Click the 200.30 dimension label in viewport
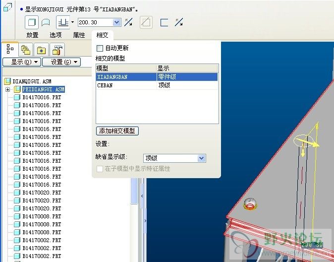The width and height of the screenshot is (334, 262). click(312, 245)
